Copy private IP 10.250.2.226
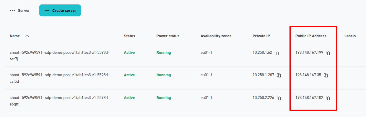 click(279, 98)
